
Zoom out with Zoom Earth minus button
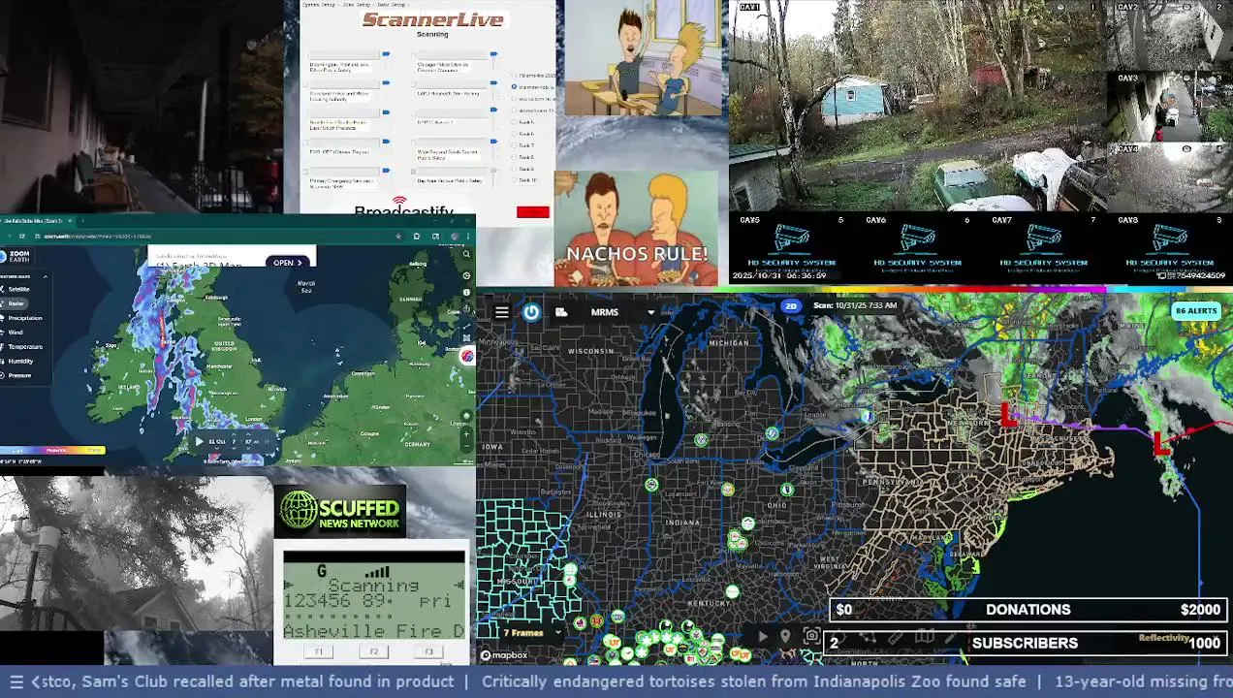click(x=466, y=446)
